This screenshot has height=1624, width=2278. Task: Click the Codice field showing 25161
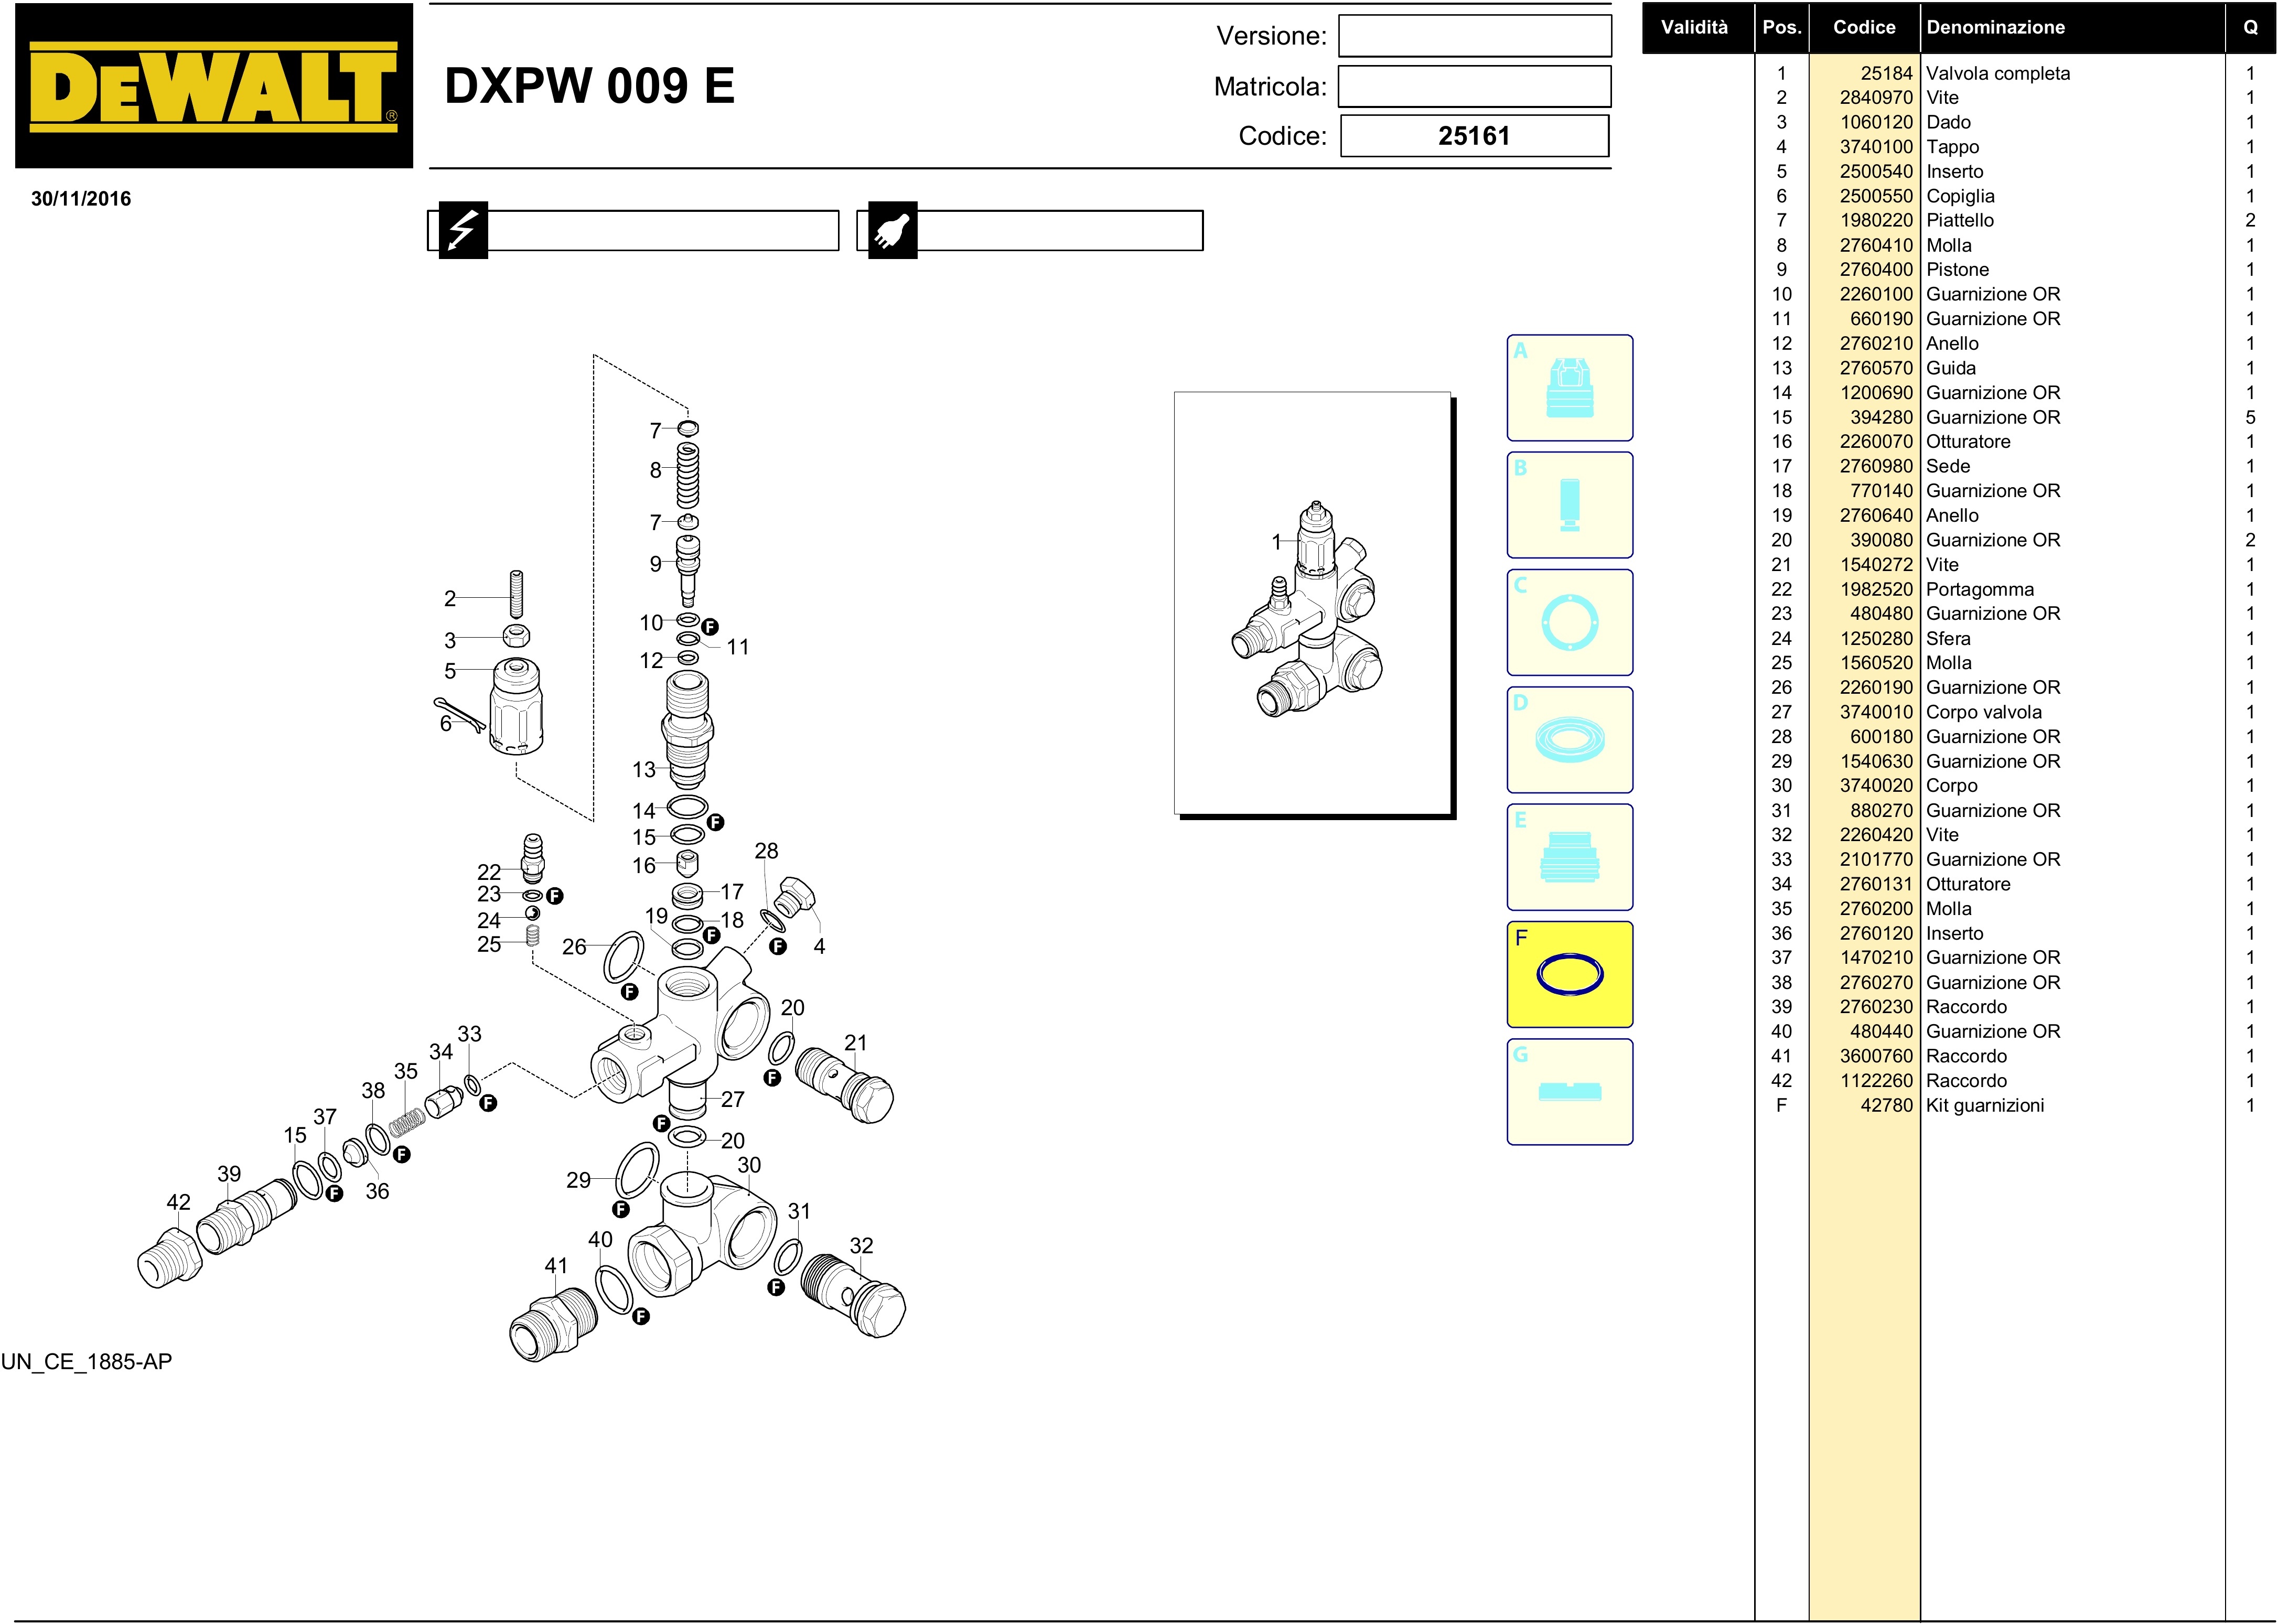[x=1474, y=136]
